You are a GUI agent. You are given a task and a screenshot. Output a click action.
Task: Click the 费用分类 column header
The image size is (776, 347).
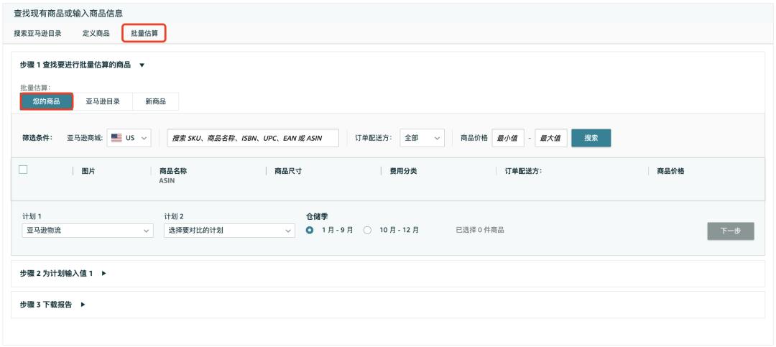[x=403, y=171]
